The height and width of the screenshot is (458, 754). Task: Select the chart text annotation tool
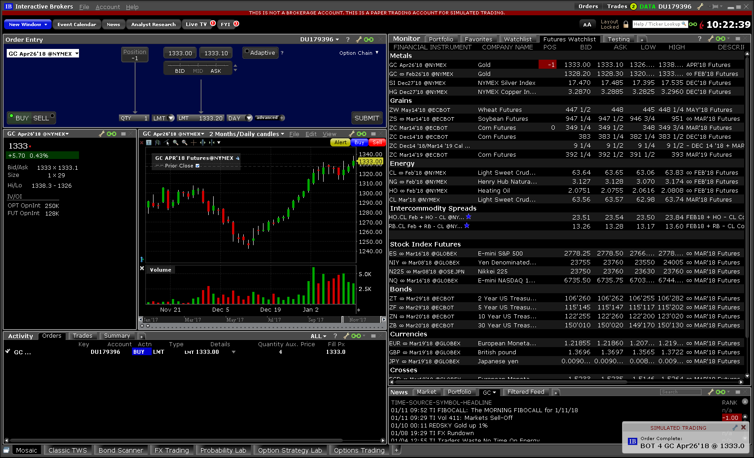coord(149,143)
